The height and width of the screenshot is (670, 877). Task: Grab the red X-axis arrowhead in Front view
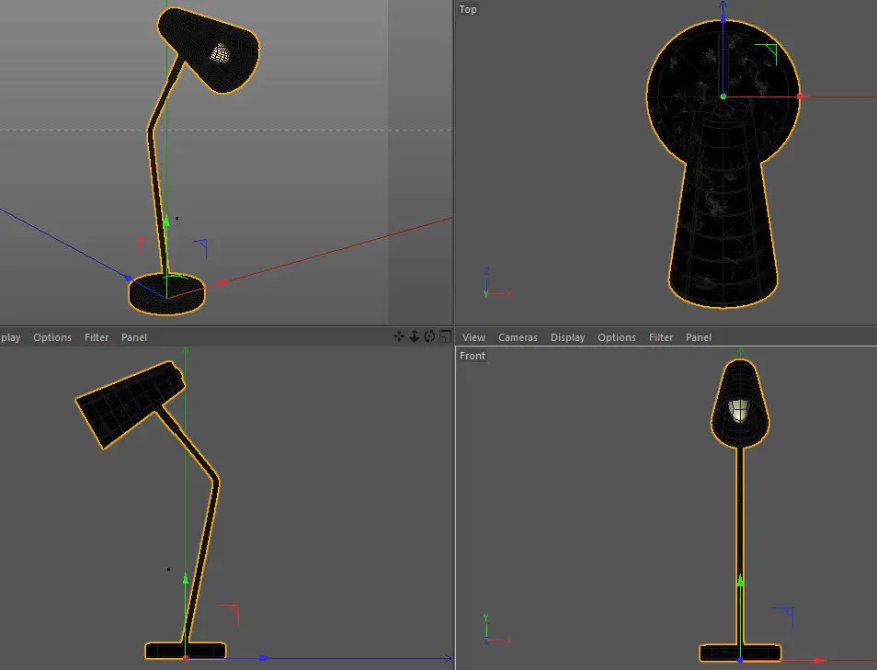click(820, 661)
